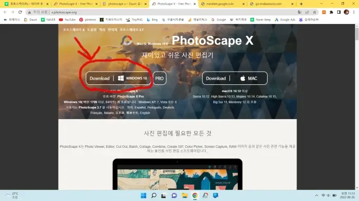The height and width of the screenshot is (201, 359).
Task: Click the PRO version button
Action: pyautogui.click(x=159, y=78)
